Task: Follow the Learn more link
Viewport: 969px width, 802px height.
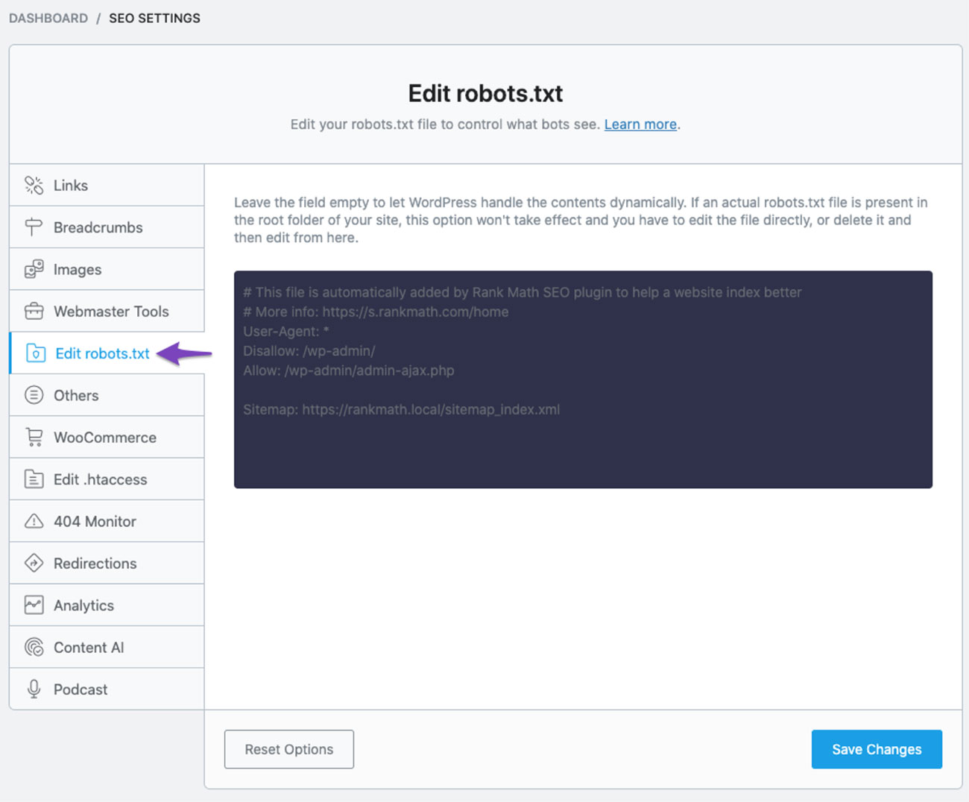Action: (x=640, y=124)
